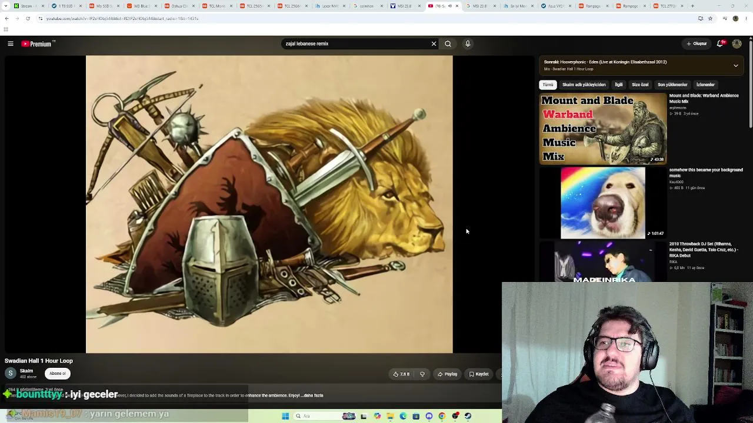The image size is (753, 423).
Task: Open Mount and Blade Warband Ambience thumbnail
Action: click(x=603, y=129)
